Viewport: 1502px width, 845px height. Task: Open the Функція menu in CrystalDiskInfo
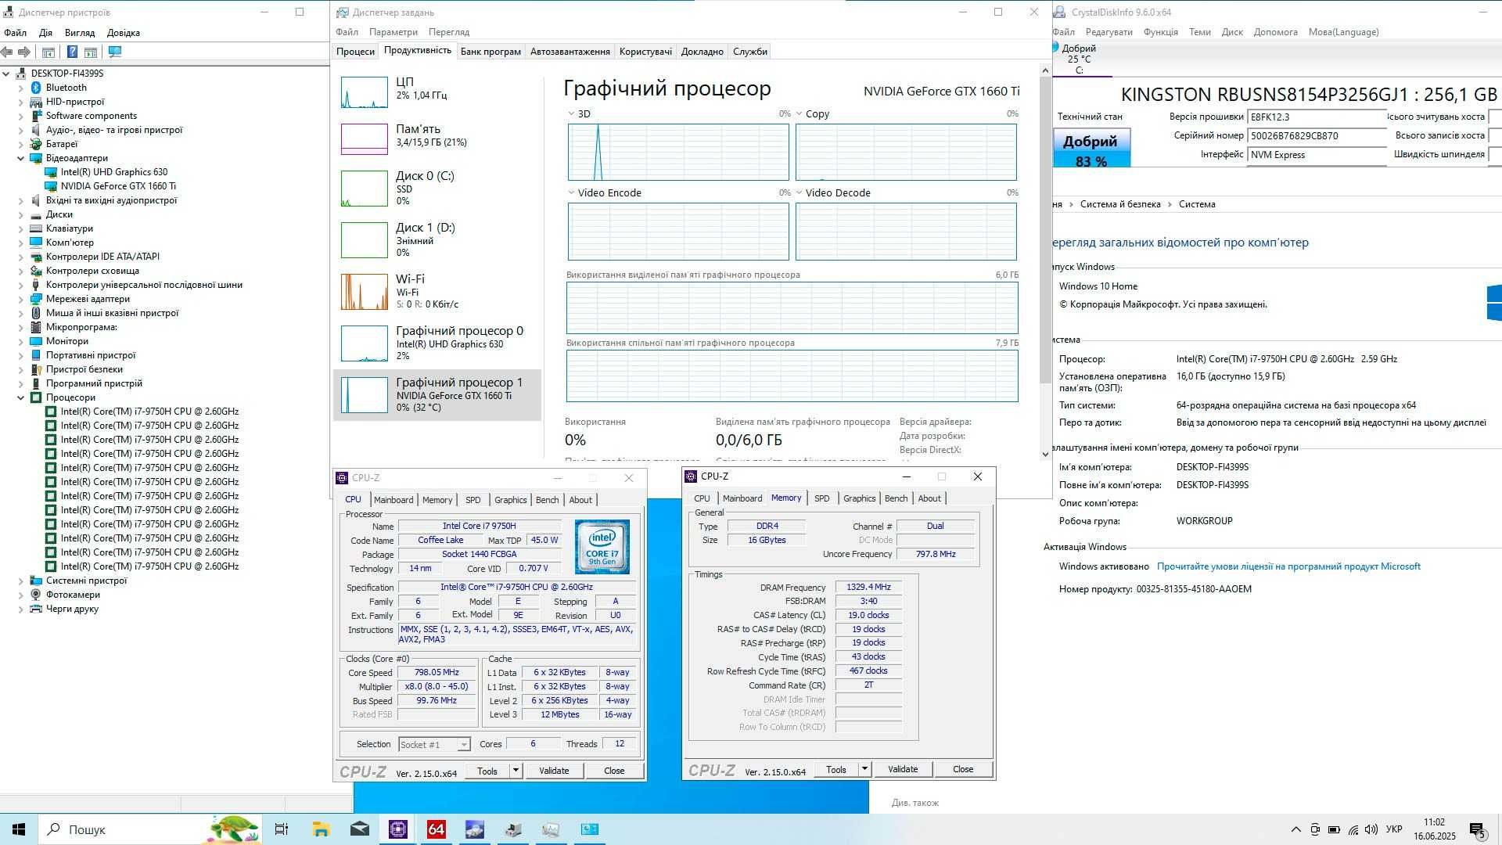pos(1160,32)
